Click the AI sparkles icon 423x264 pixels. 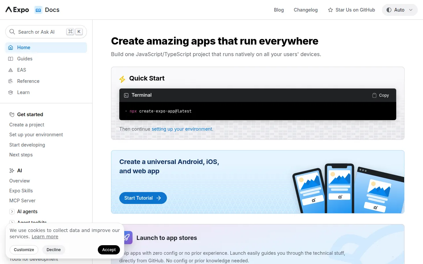point(12,171)
